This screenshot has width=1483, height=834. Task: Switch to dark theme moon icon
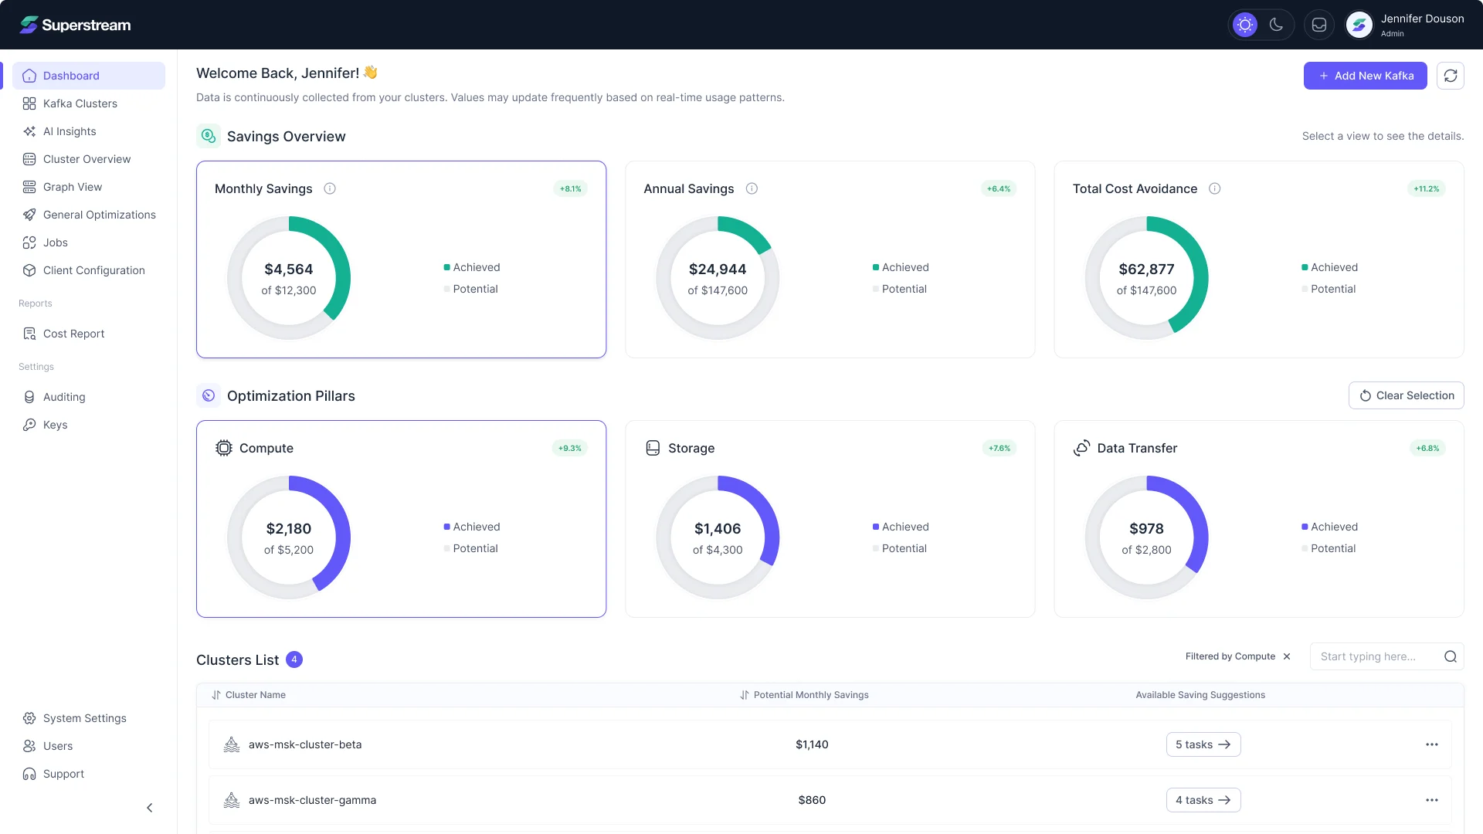(1277, 25)
